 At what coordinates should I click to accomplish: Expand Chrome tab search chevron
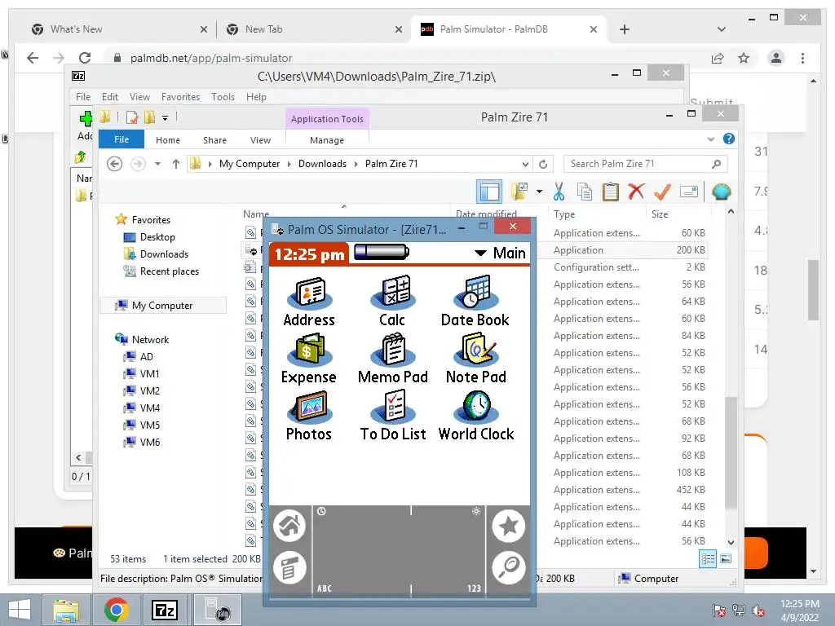point(722,29)
